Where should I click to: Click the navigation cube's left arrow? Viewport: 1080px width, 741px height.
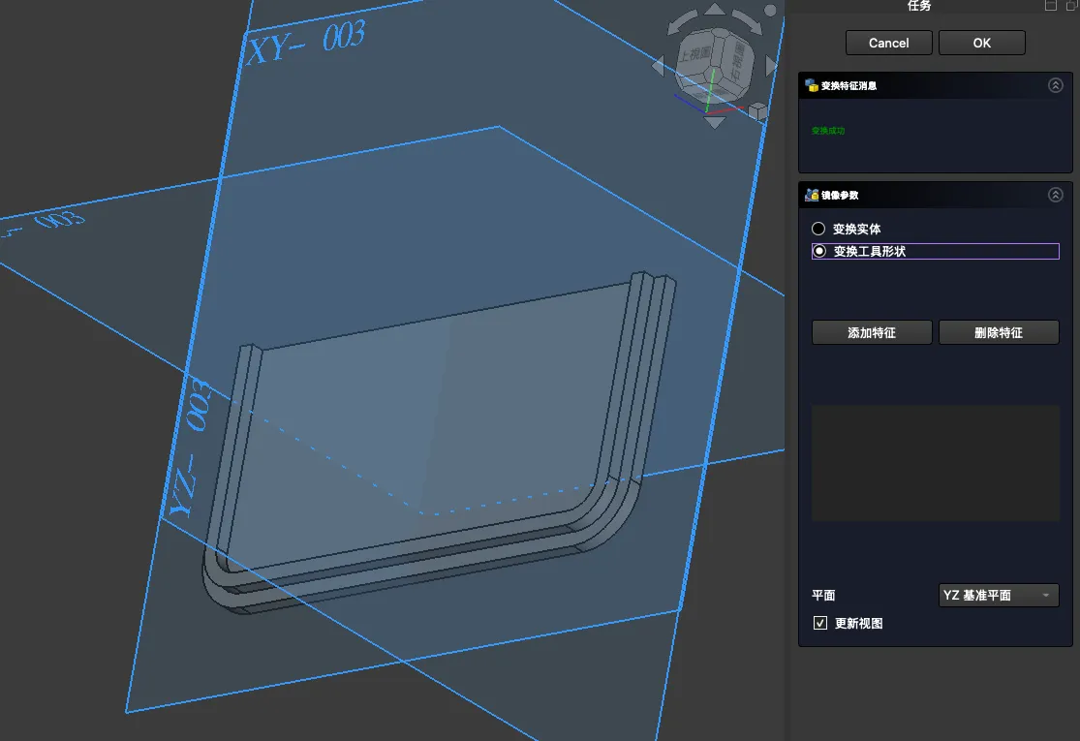click(659, 66)
